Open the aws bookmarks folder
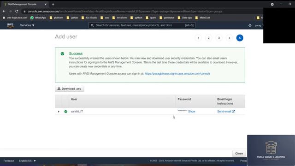 click(x=105, y=18)
